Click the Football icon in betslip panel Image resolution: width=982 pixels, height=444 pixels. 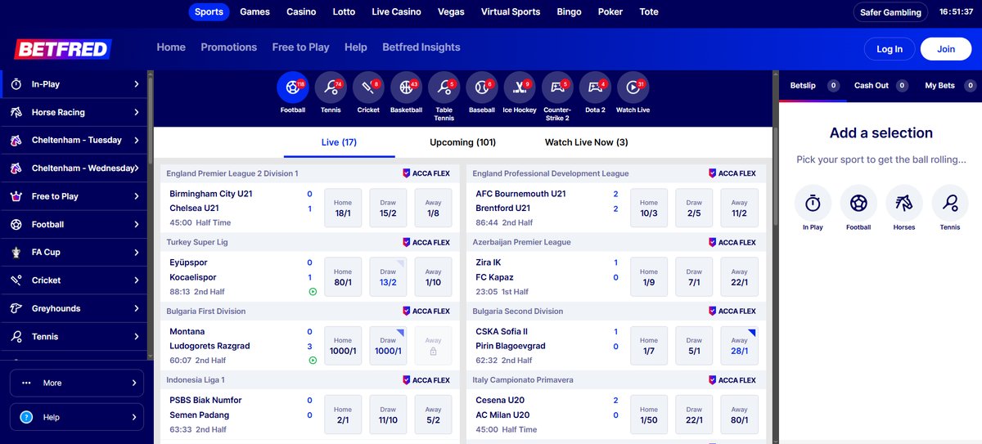(x=858, y=202)
